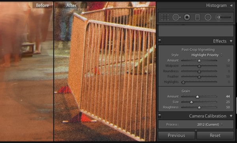Select the Crop Overlay tool
The width and height of the screenshot is (237, 143).
[x=165, y=17]
